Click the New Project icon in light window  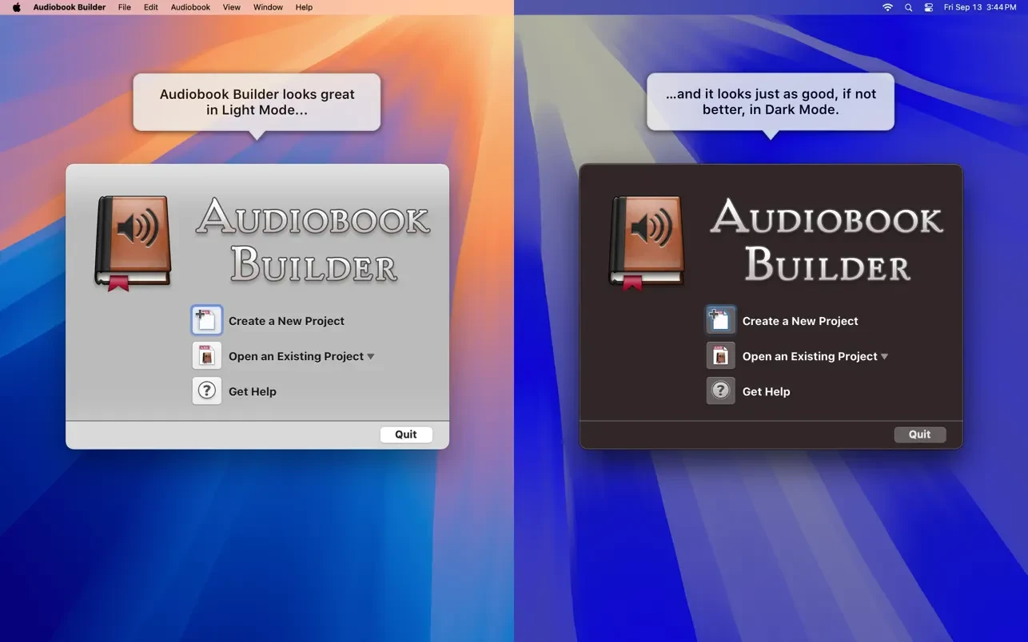coord(207,320)
